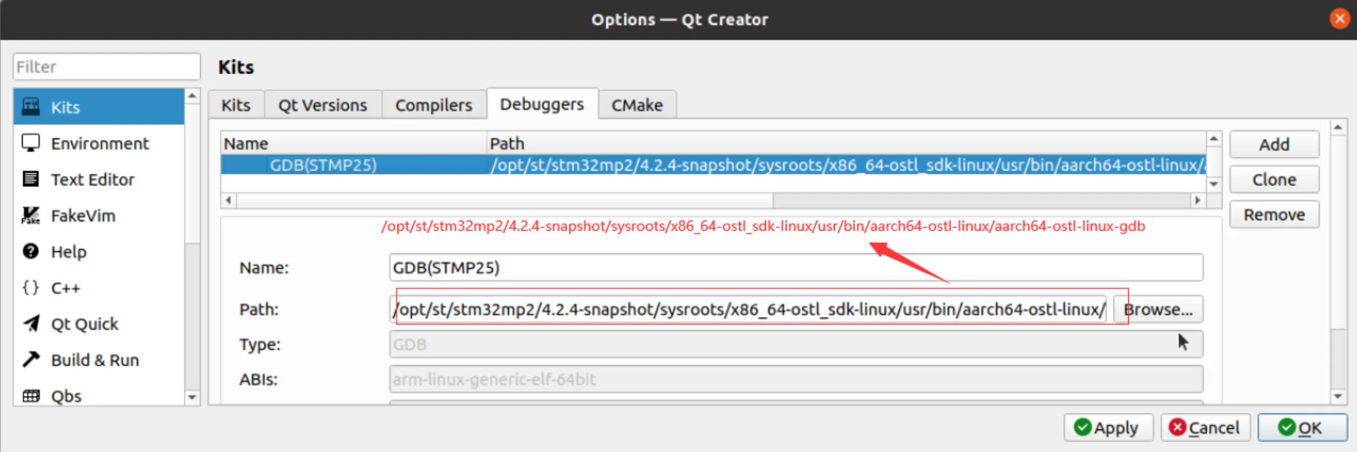Click the category list vertical scrollbar thumb
Viewport: 1357px width, 452px height.
click(192, 174)
